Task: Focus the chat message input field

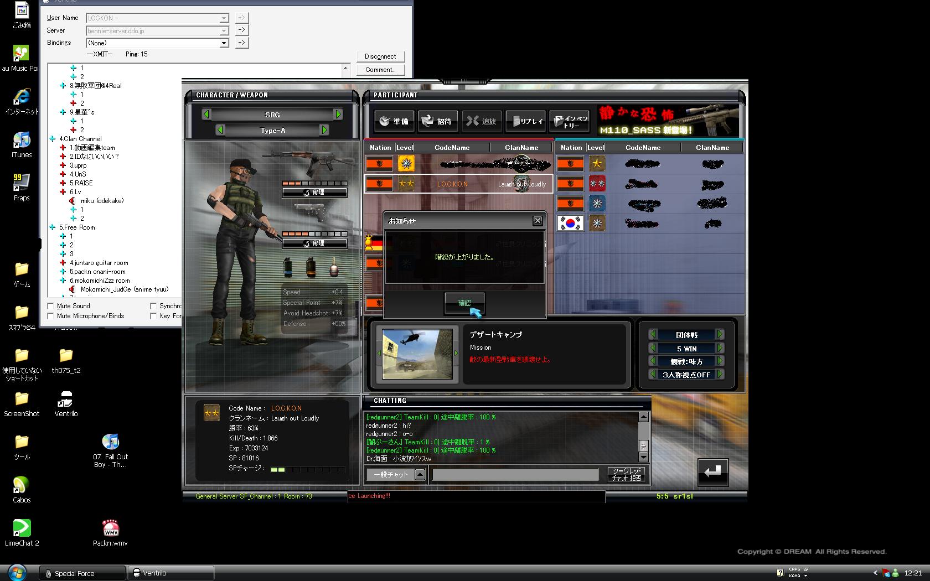Action: click(x=515, y=475)
